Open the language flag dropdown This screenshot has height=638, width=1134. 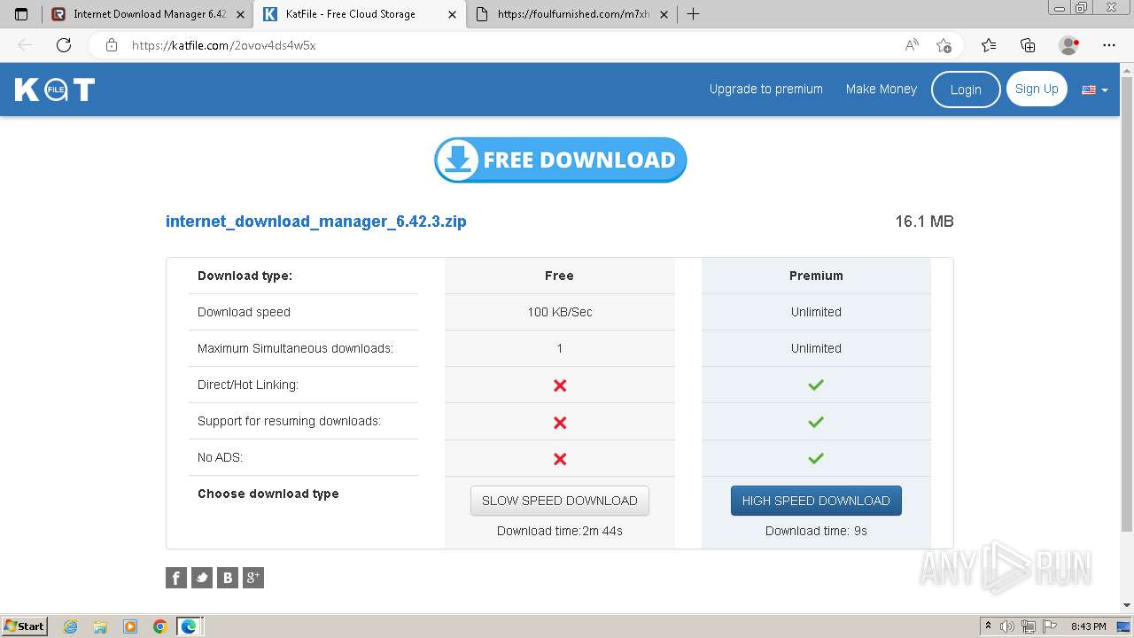tap(1095, 89)
